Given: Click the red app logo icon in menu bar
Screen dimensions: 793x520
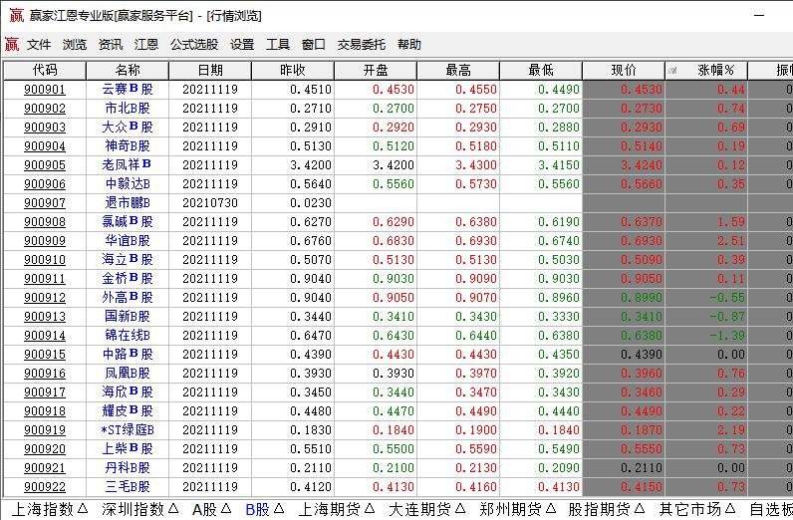Looking at the screenshot, I should click(x=12, y=45).
